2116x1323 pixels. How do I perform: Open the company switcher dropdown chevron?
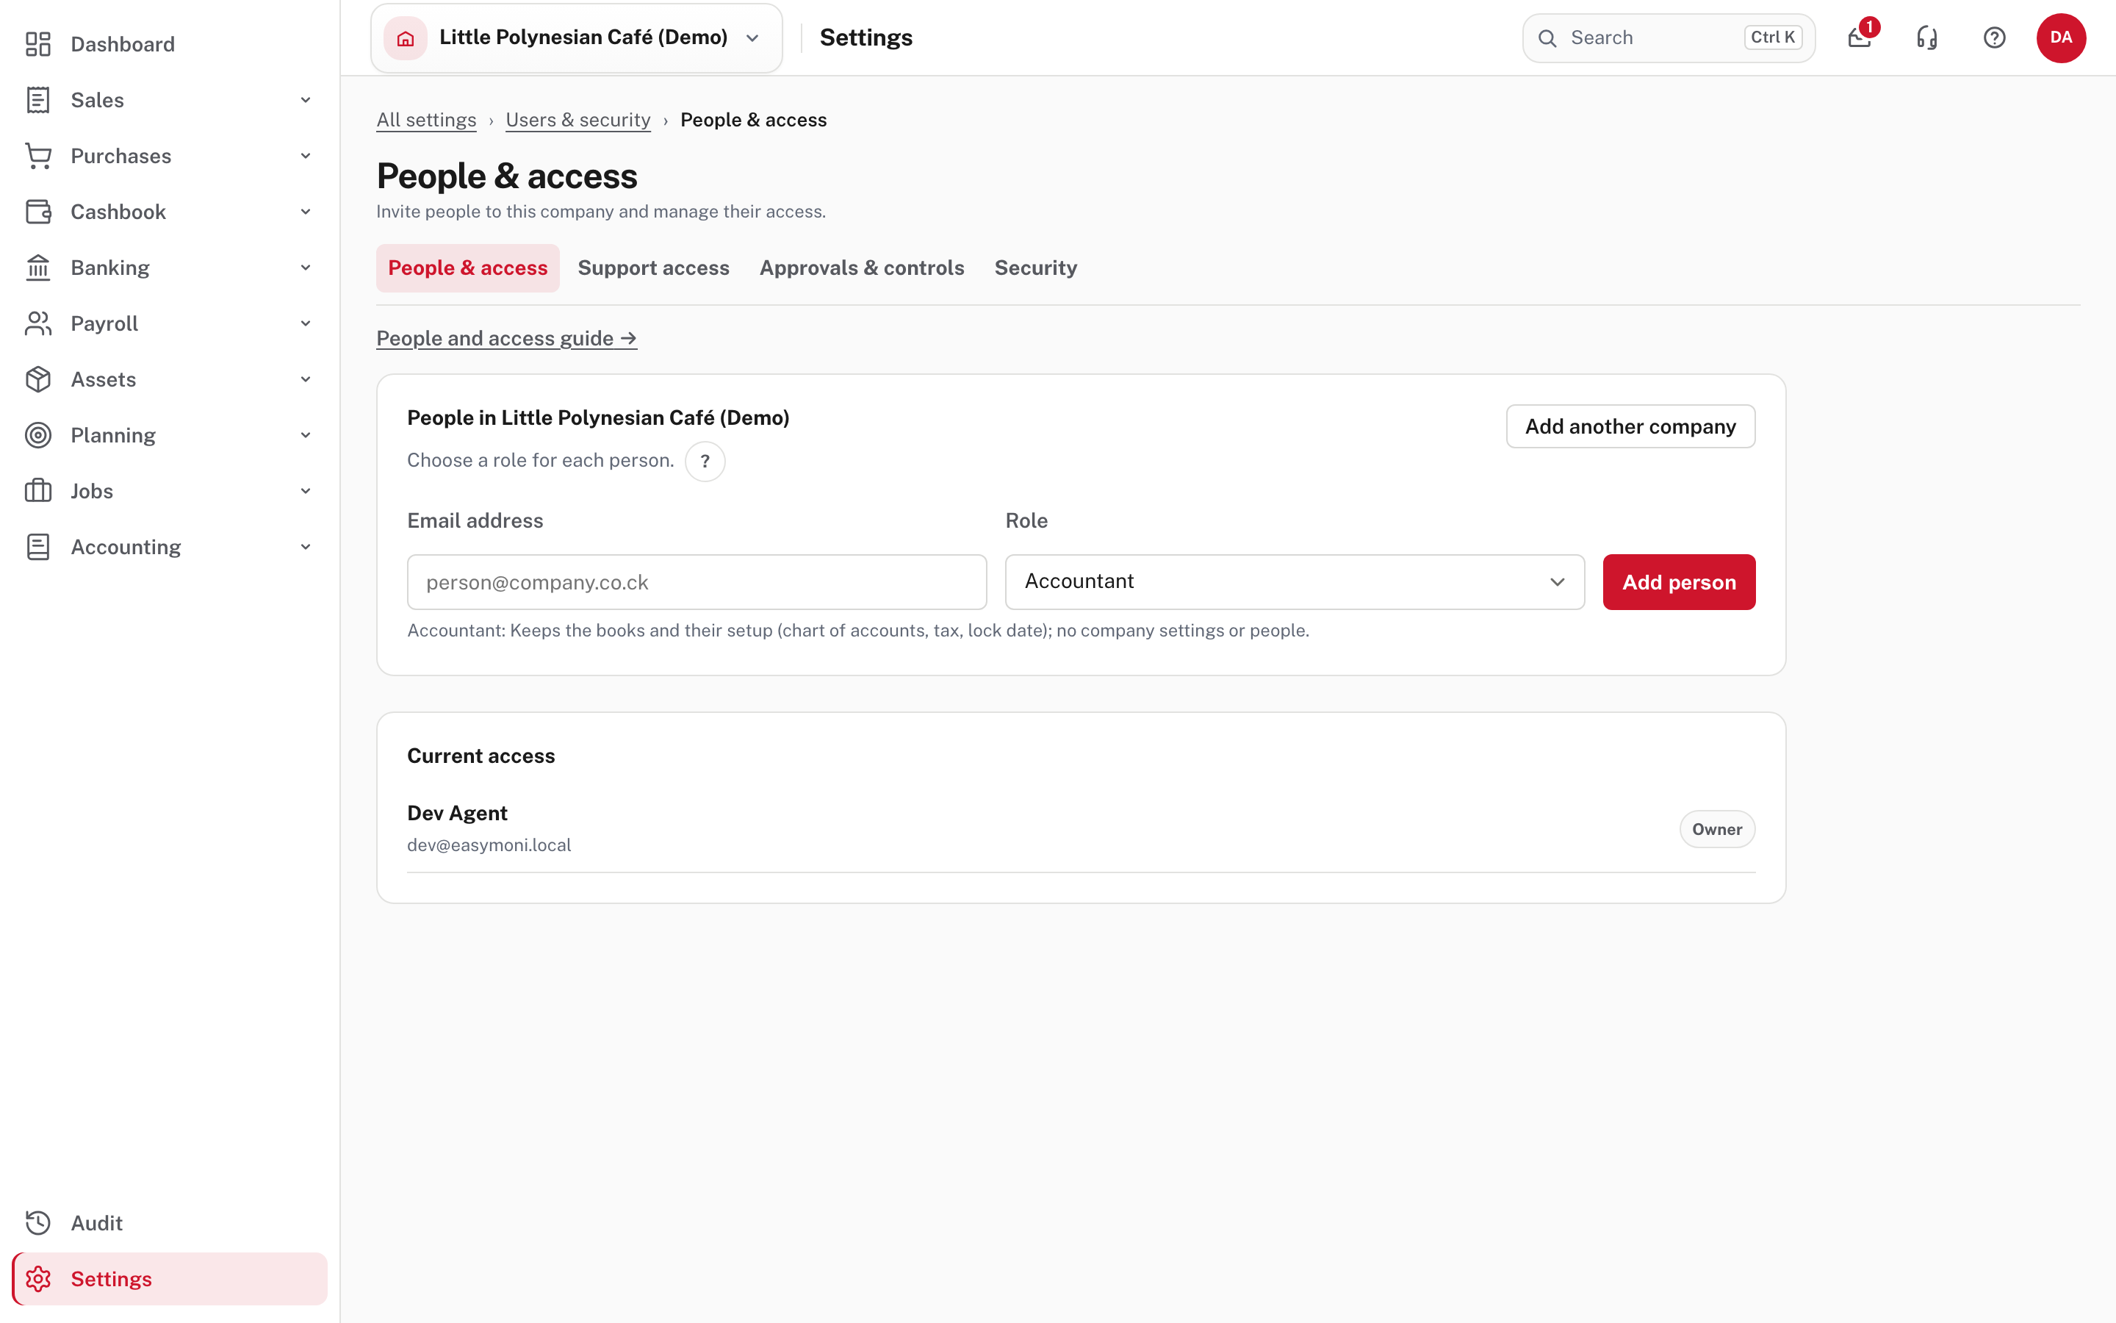click(752, 37)
